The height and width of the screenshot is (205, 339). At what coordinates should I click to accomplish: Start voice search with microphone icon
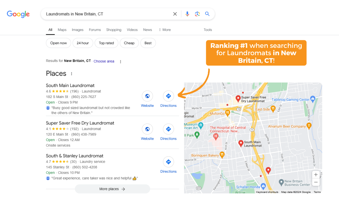(187, 14)
